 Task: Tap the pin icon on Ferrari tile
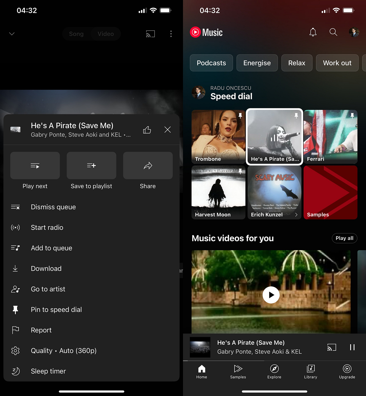352,116
